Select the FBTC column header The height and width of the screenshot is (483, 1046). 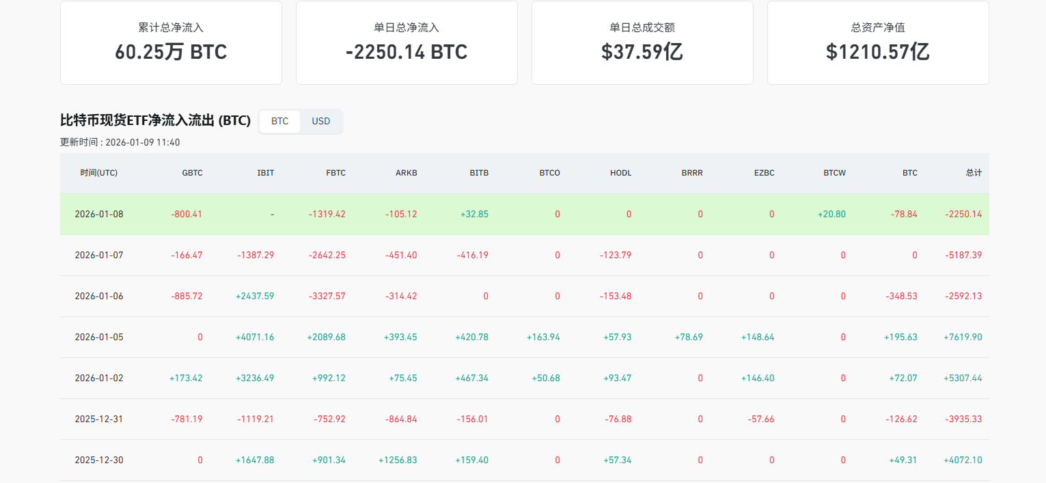coord(335,173)
